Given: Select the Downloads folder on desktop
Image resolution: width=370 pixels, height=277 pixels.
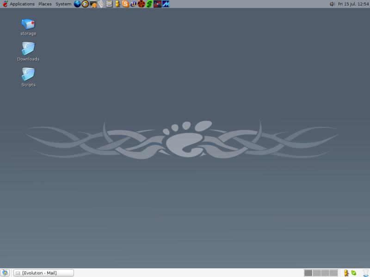Looking at the screenshot, I should [x=28, y=52].
